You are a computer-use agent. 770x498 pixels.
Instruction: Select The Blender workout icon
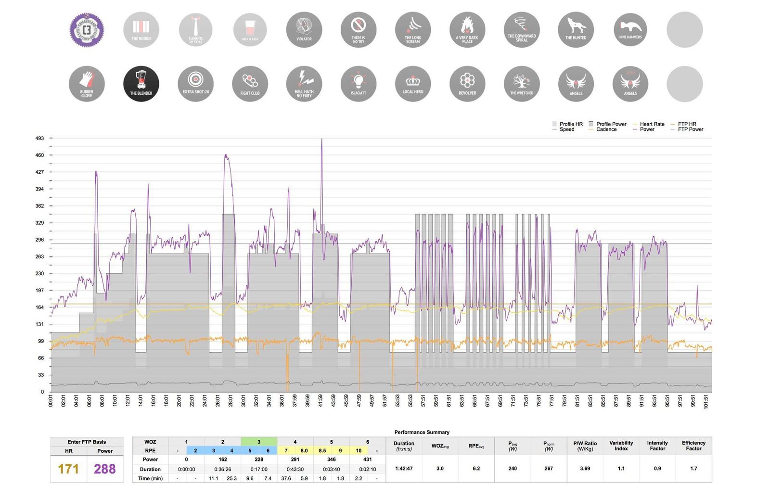pos(141,84)
